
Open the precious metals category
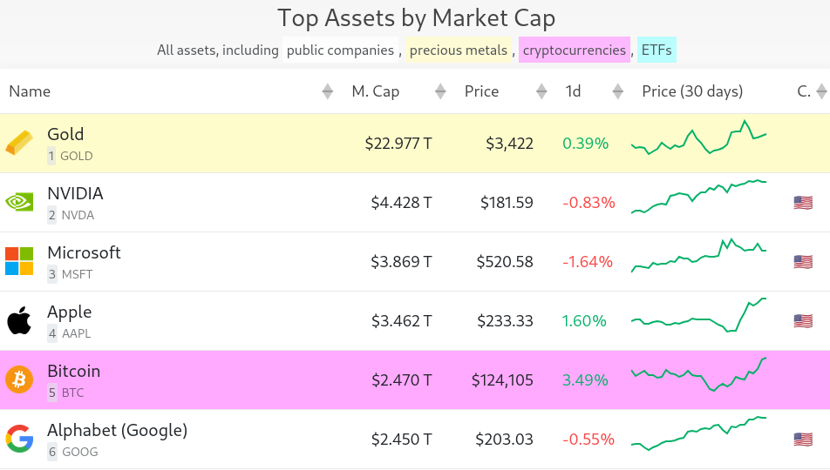pyautogui.click(x=458, y=50)
